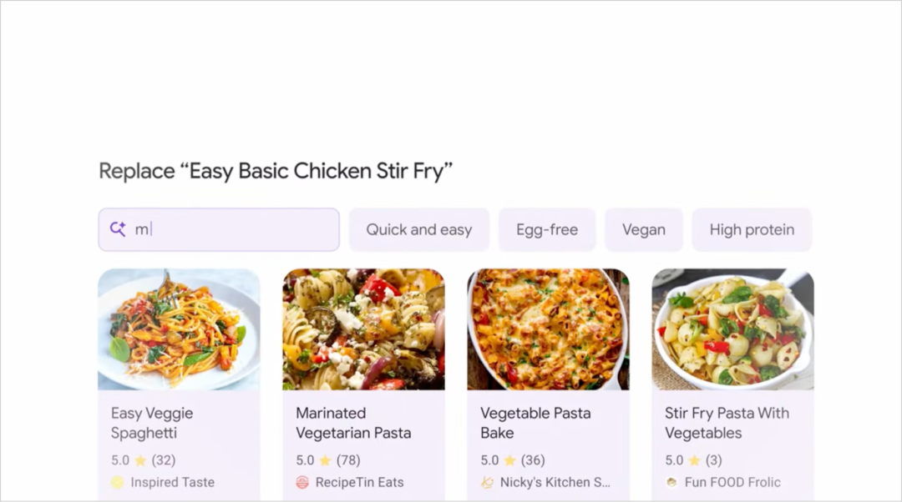
Task: Click the star on Marinated Vegetarian Pasta
Action: [x=325, y=460]
